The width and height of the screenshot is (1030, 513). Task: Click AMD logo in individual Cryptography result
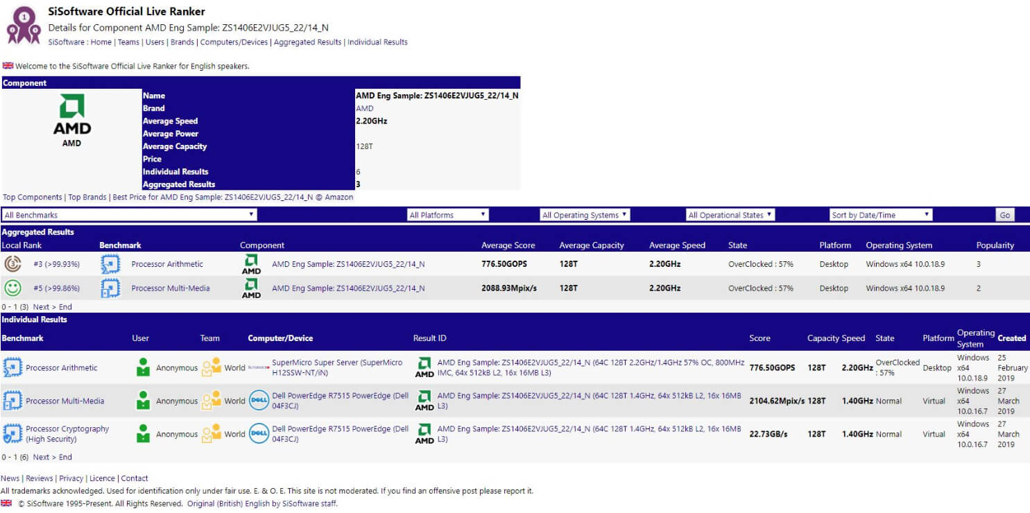[x=424, y=434]
